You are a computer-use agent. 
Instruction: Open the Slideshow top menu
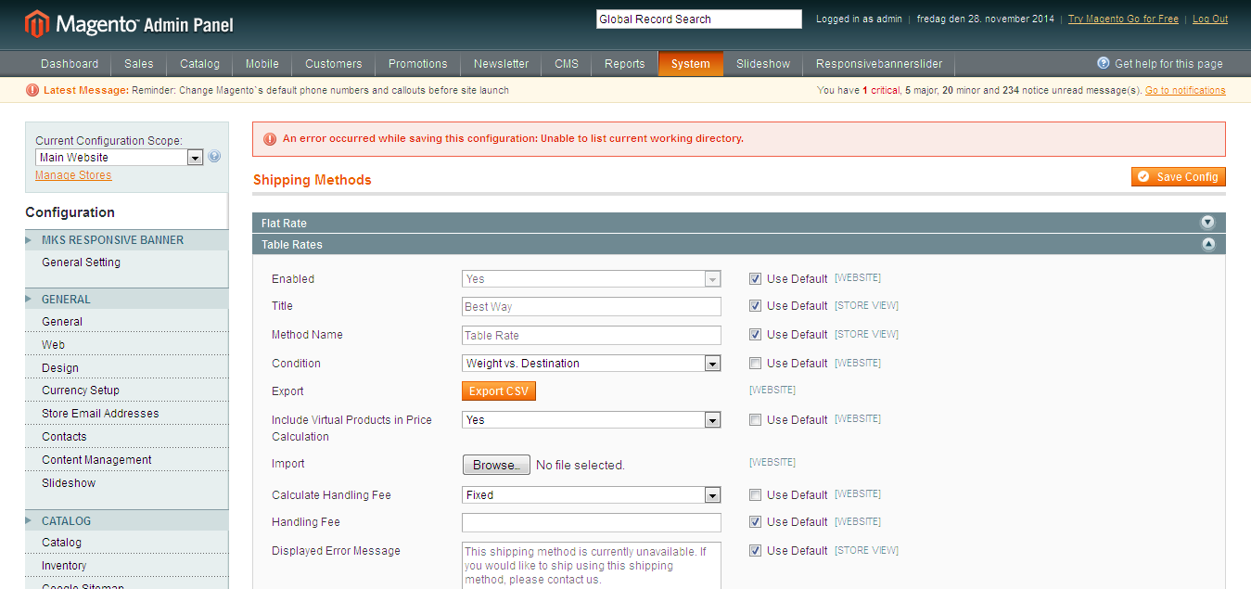coord(763,64)
